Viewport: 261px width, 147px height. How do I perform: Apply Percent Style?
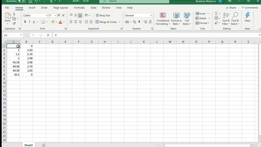click(135, 22)
